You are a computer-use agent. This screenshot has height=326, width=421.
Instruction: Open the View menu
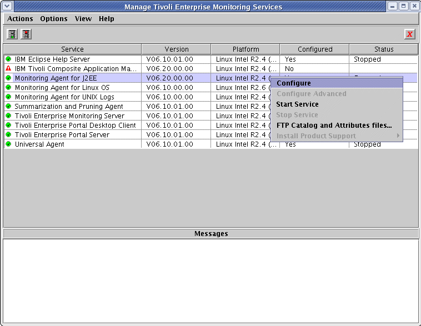[x=83, y=19]
